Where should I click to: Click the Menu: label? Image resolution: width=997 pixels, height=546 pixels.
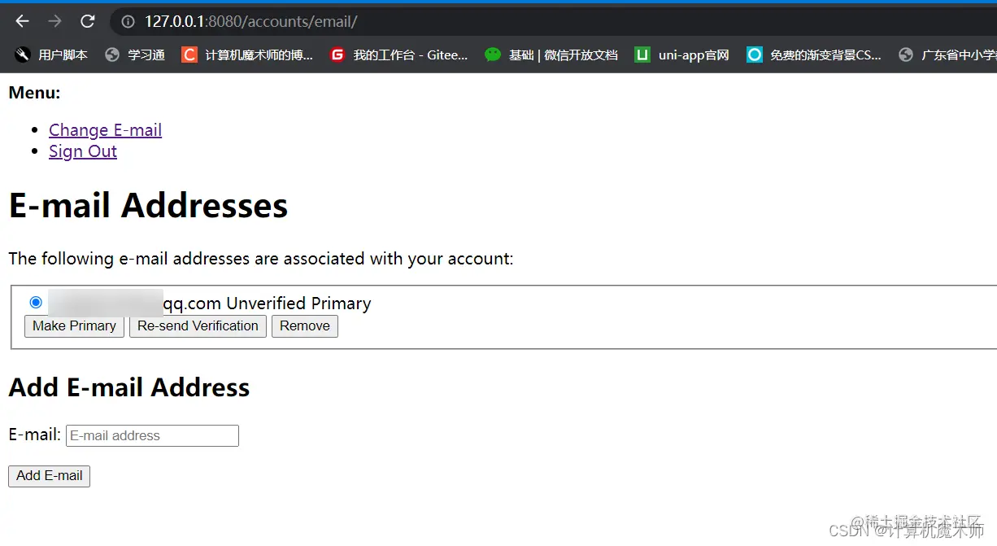click(x=34, y=93)
